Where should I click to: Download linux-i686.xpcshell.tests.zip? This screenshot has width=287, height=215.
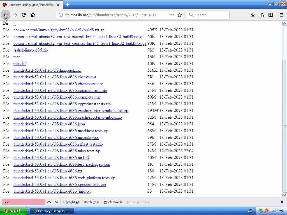(59, 184)
